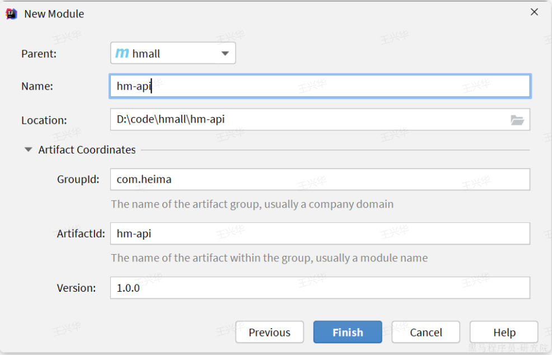Image resolution: width=552 pixels, height=355 pixels.
Task: Click the ArtifactId text field
Action: (319, 233)
